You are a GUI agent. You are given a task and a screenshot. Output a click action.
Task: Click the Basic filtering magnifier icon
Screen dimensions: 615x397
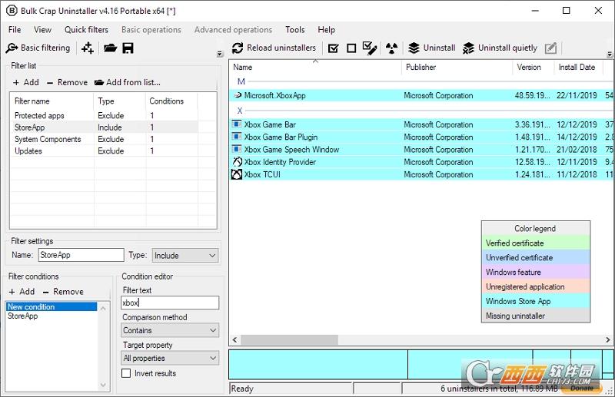(12, 48)
